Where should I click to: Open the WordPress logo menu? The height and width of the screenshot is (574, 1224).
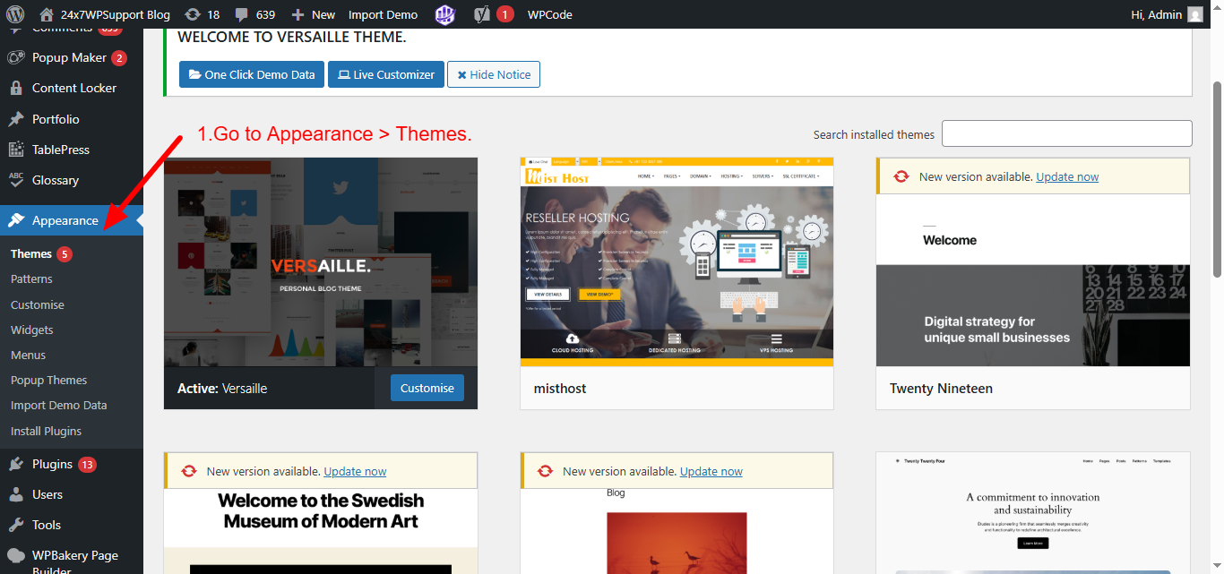click(15, 14)
